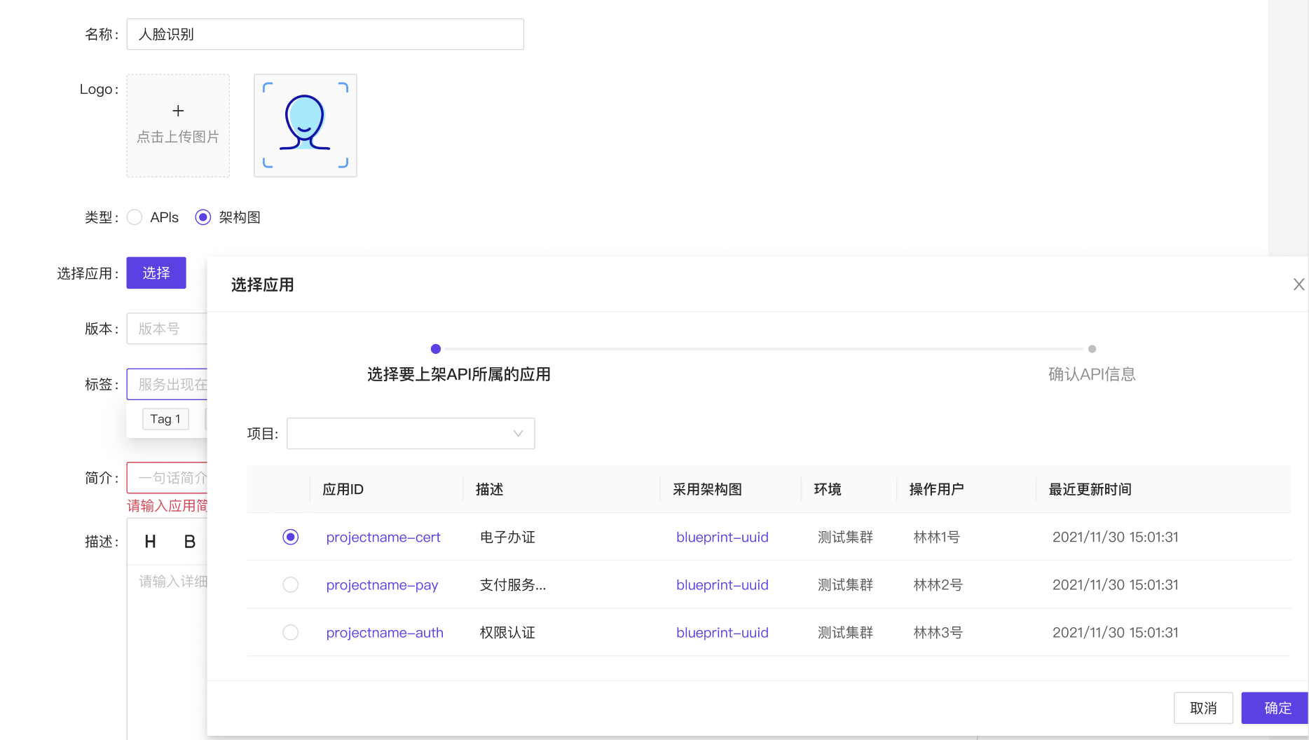Choose the projectname-cert row radio button

(x=290, y=537)
